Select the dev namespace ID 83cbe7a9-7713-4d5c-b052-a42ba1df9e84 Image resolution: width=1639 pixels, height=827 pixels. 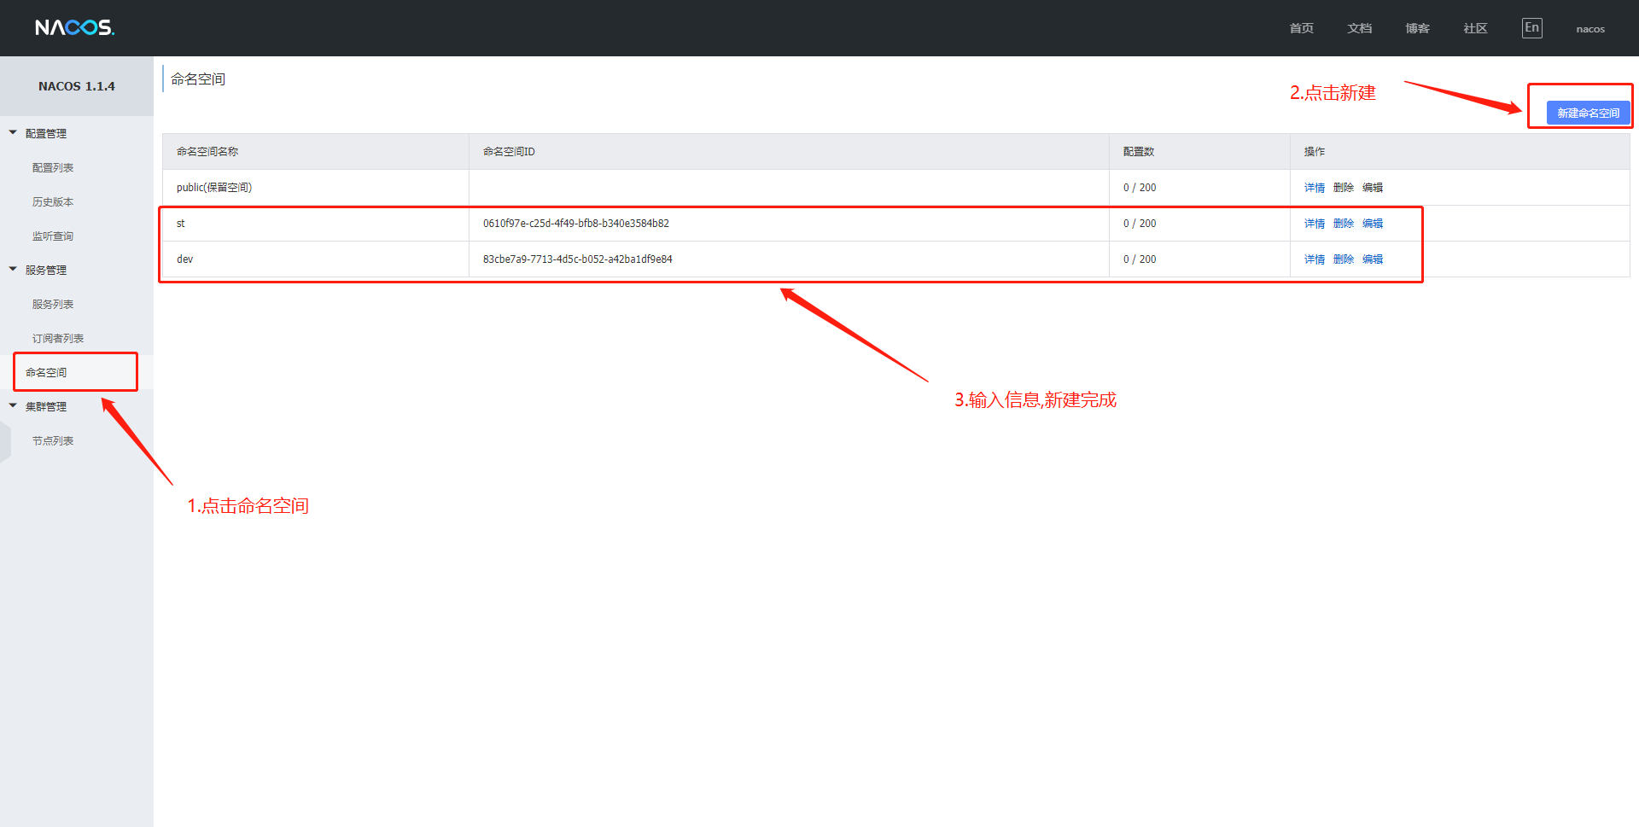click(578, 259)
